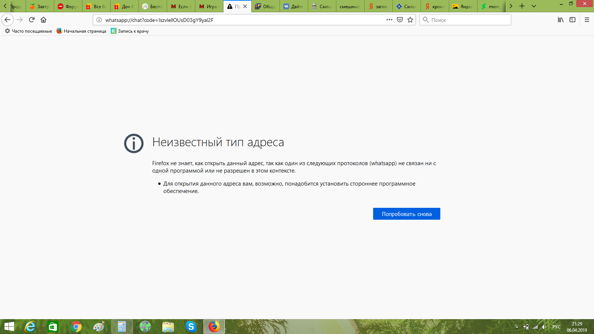Viewport: 594px width, 334px height.
Task: Switch to the "Дайте" VK tab
Action: click(294, 6)
